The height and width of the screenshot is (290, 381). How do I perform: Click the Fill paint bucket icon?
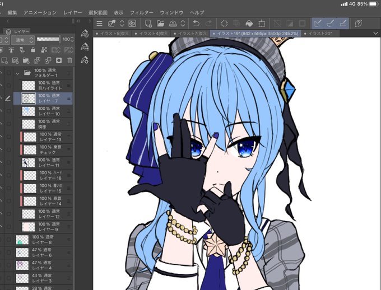point(249,24)
